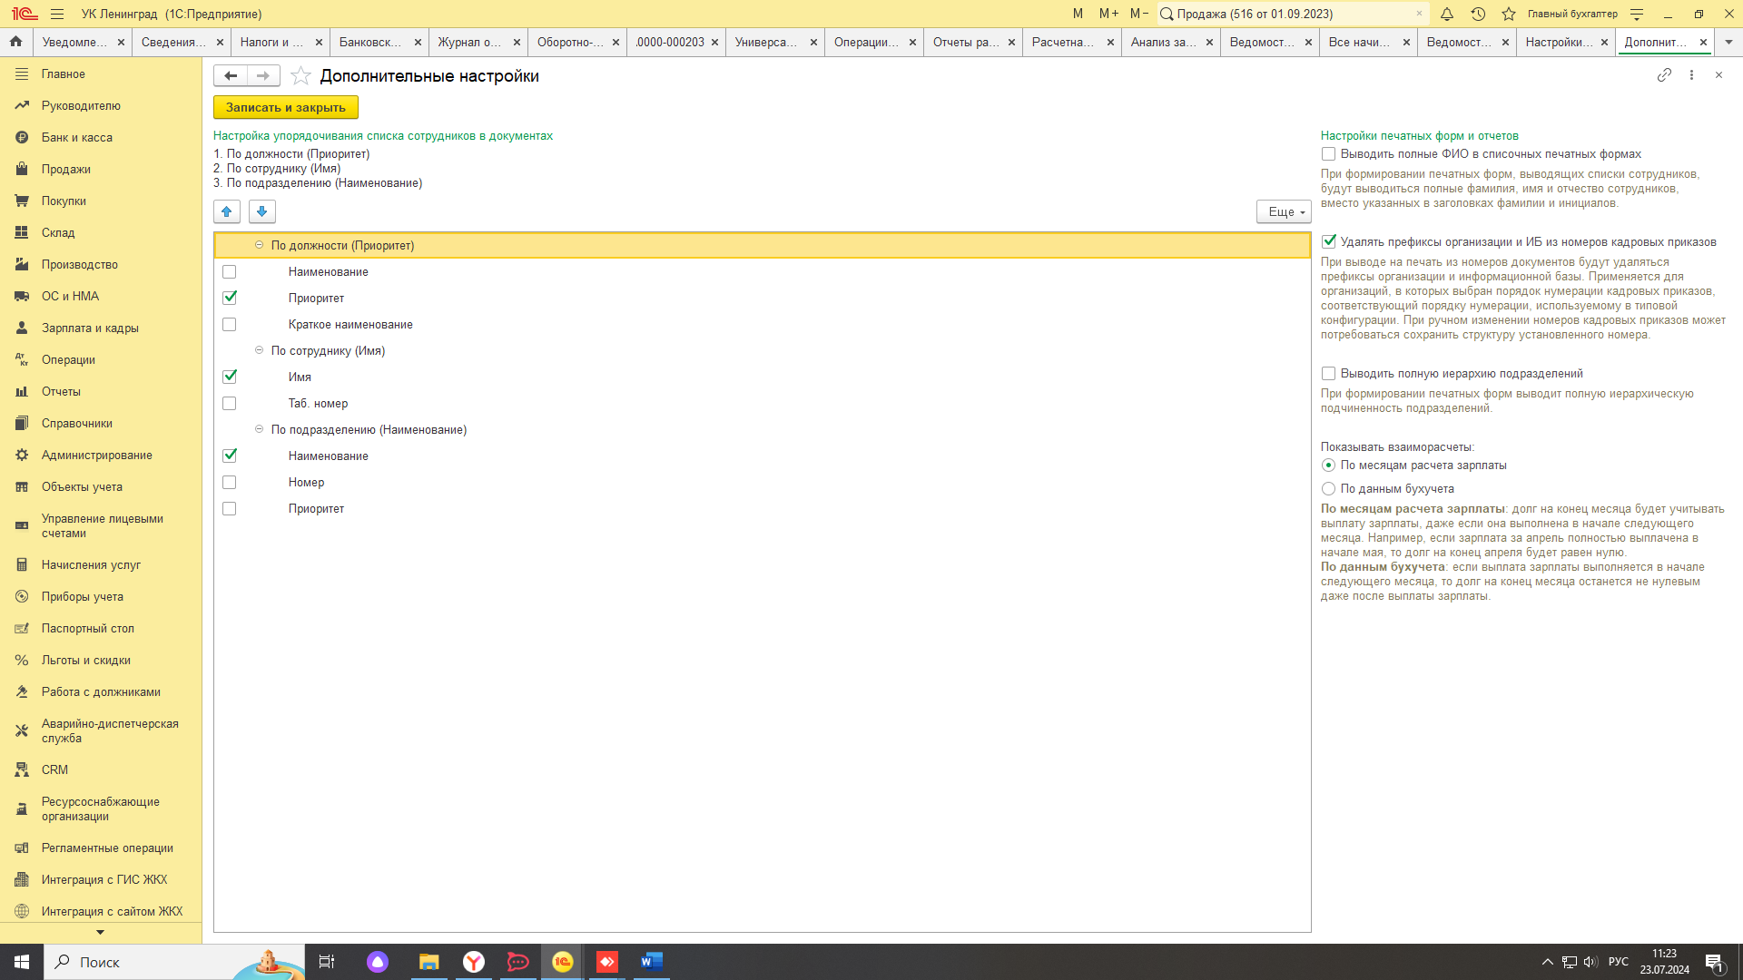
Task: Select По данным бухучета radio option
Action: point(1329,489)
